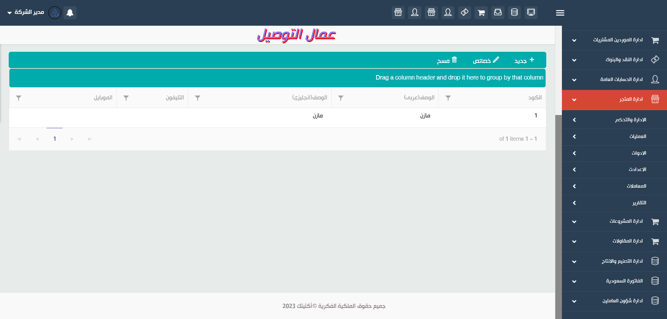
Task: Click the shopping cart icon in top toolbar
Action: [x=481, y=13]
